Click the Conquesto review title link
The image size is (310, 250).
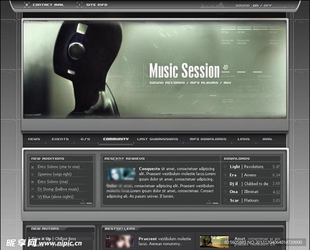coord(149,169)
